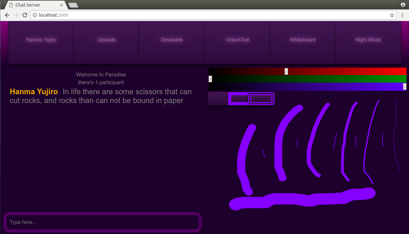This screenshot has height=234, width=409.
Task: Click the green color slider handle
Action: pyautogui.click(x=210, y=79)
